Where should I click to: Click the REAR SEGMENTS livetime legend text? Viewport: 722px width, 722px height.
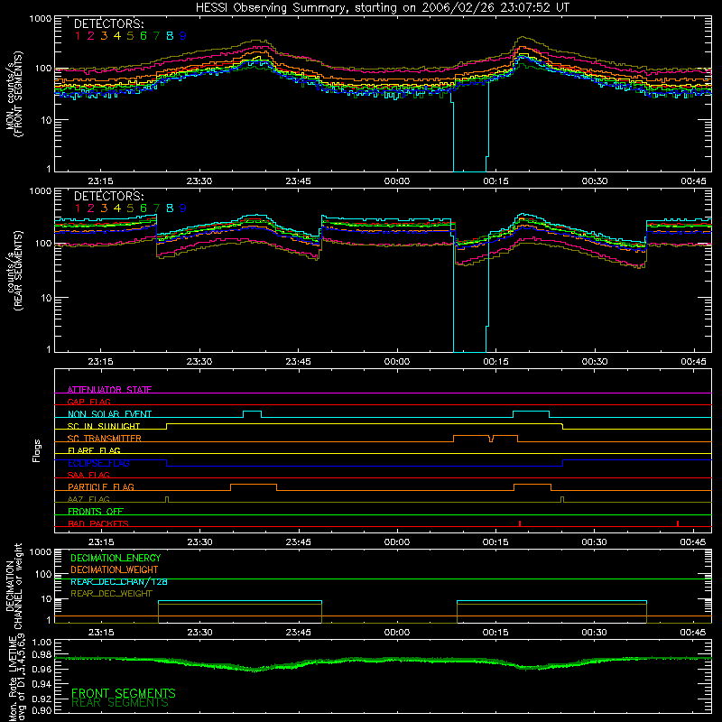point(120,703)
